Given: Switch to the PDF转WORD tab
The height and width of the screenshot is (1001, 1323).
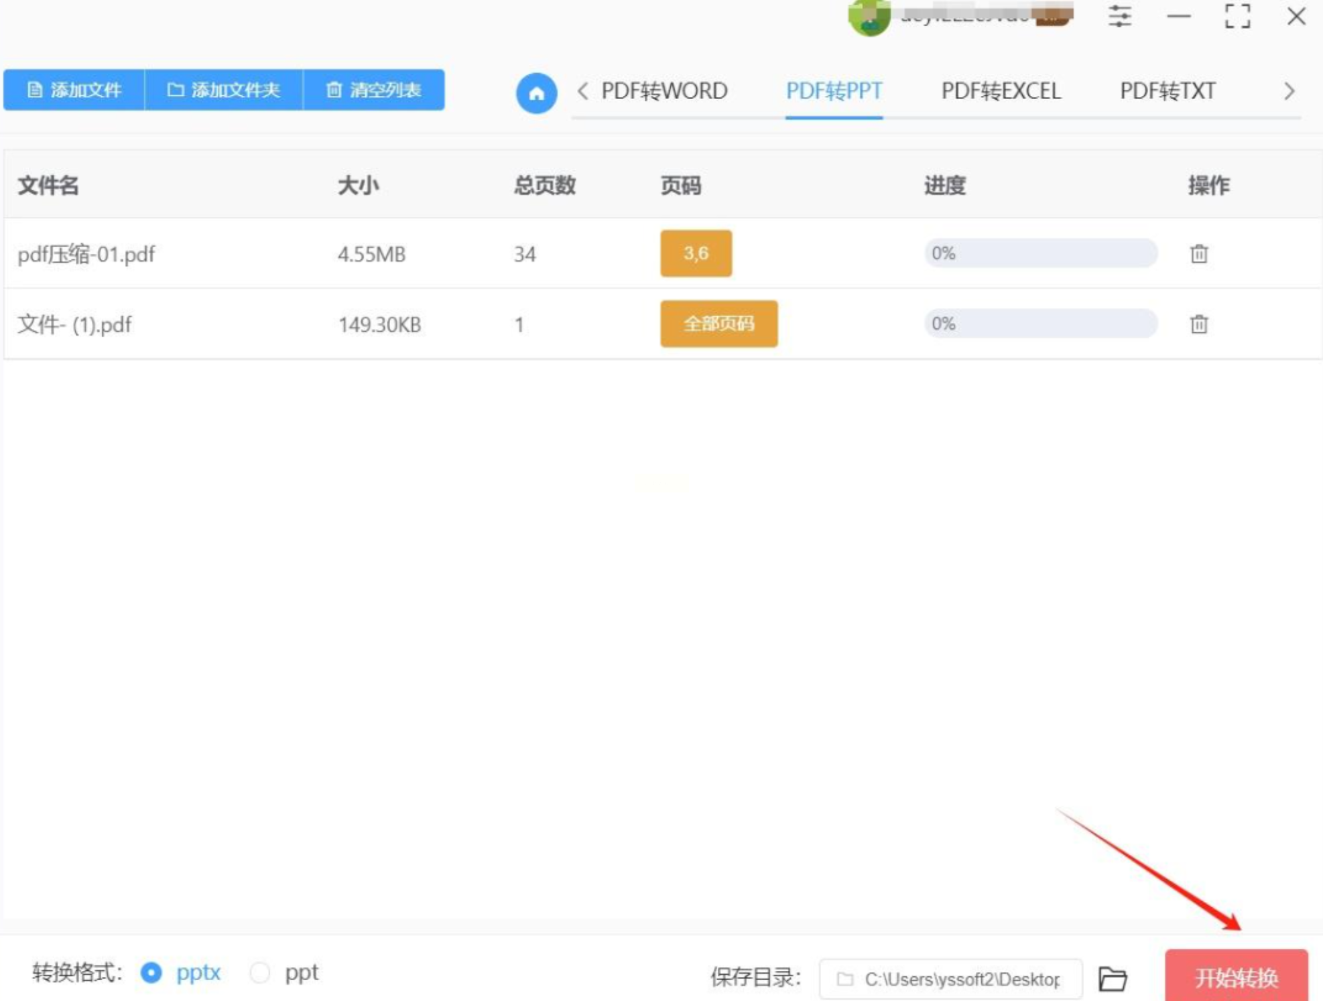Looking at the screenshot, I should [664, 90].
